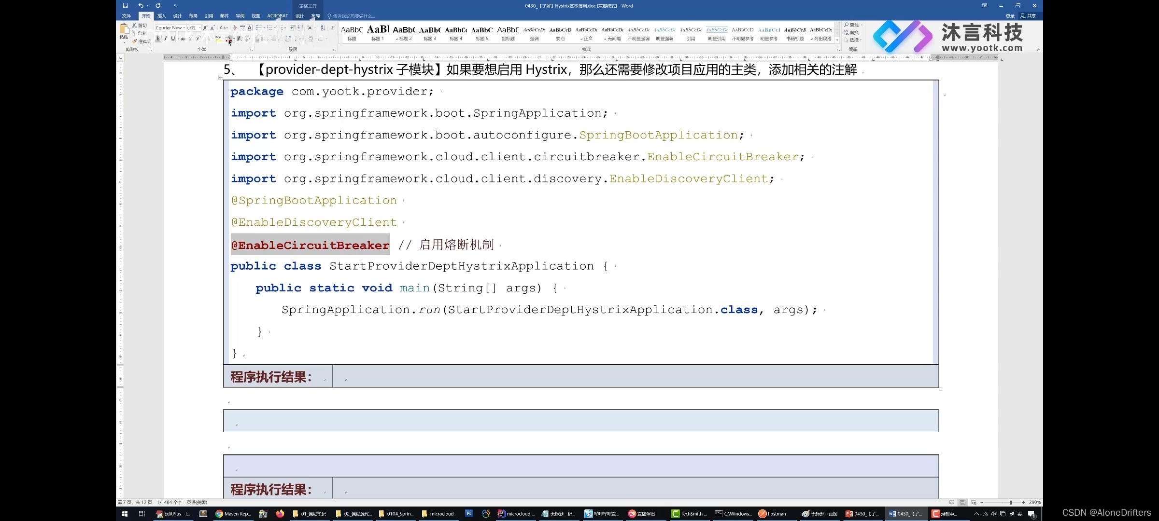Open the bullet list dropdown arrow
1159x521 pixels.
(x=264, y=28)
